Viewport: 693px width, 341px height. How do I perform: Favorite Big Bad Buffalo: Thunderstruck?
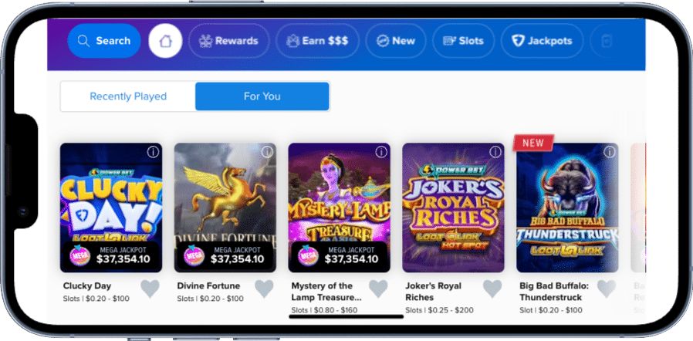(607, 289)
